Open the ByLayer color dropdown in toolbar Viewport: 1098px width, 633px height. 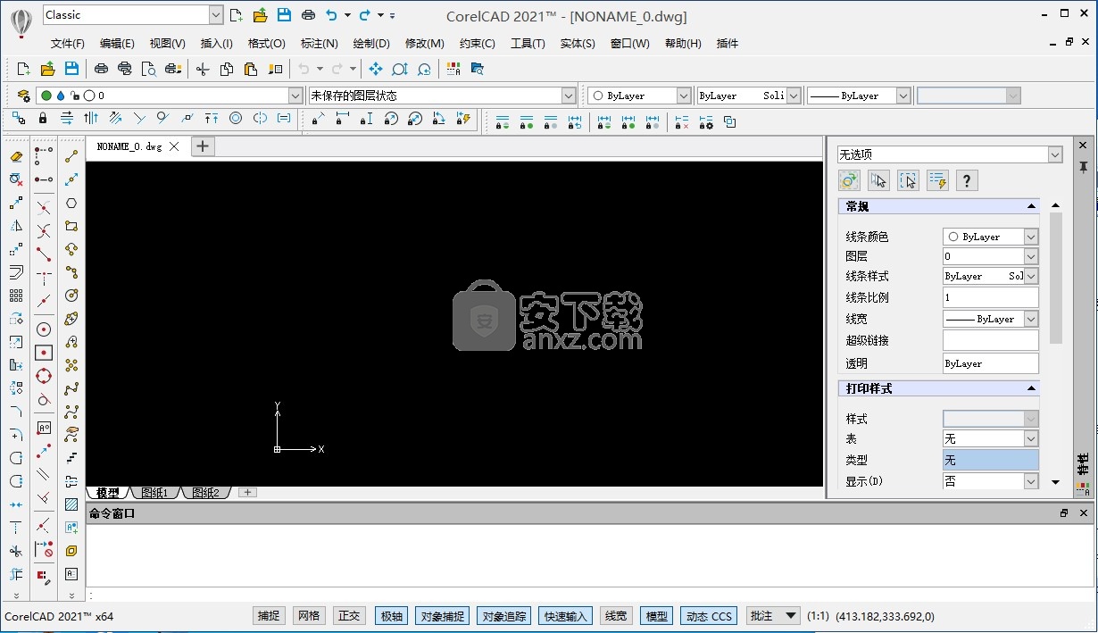tap(684, 96)
